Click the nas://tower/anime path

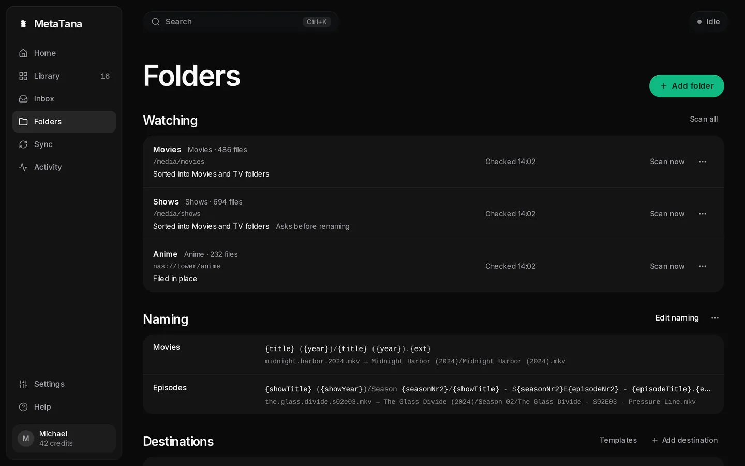(x=186, y=266)
